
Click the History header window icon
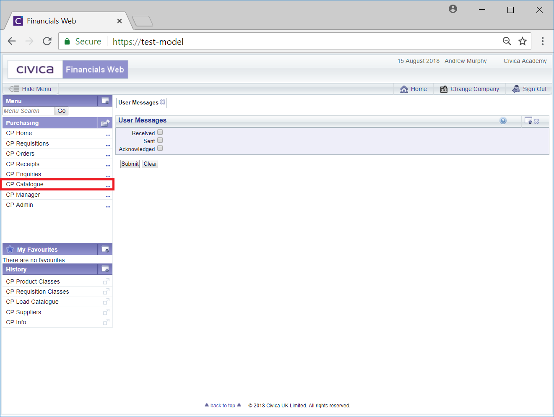[x=105, y=269]
